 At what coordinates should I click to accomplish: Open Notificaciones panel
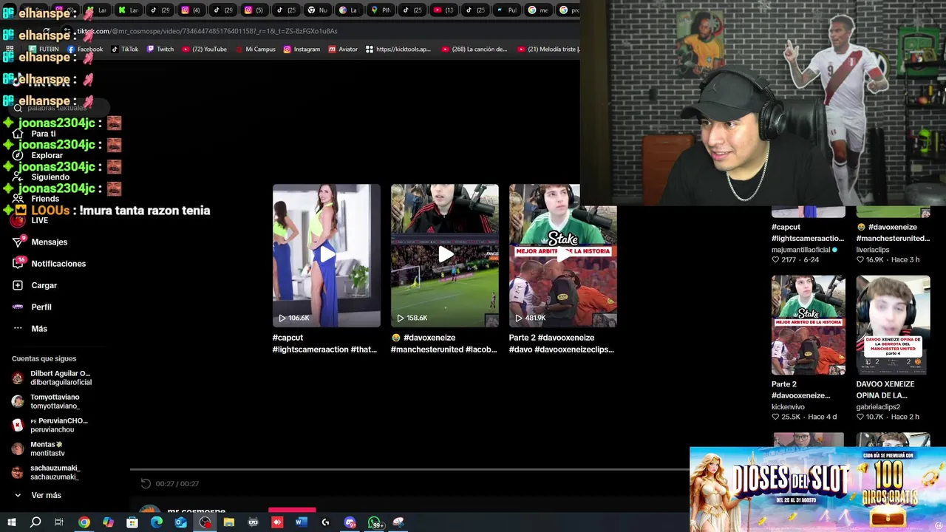click(x=58, y=264)
